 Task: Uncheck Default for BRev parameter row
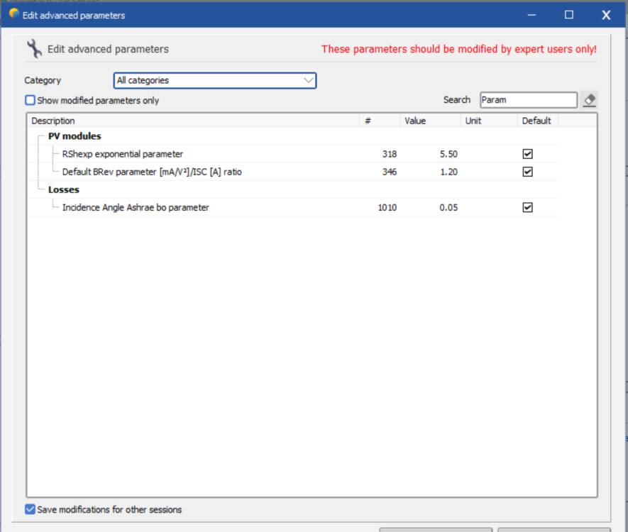coord(527,172)
